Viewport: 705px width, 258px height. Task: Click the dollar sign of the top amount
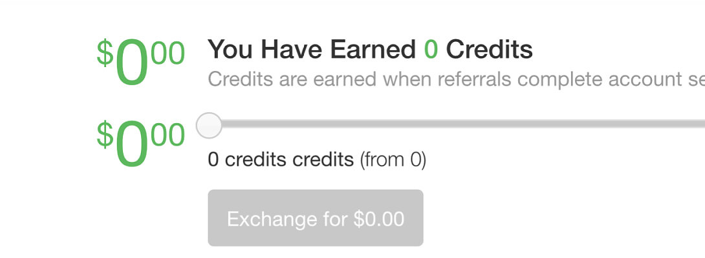coord(105,53)
